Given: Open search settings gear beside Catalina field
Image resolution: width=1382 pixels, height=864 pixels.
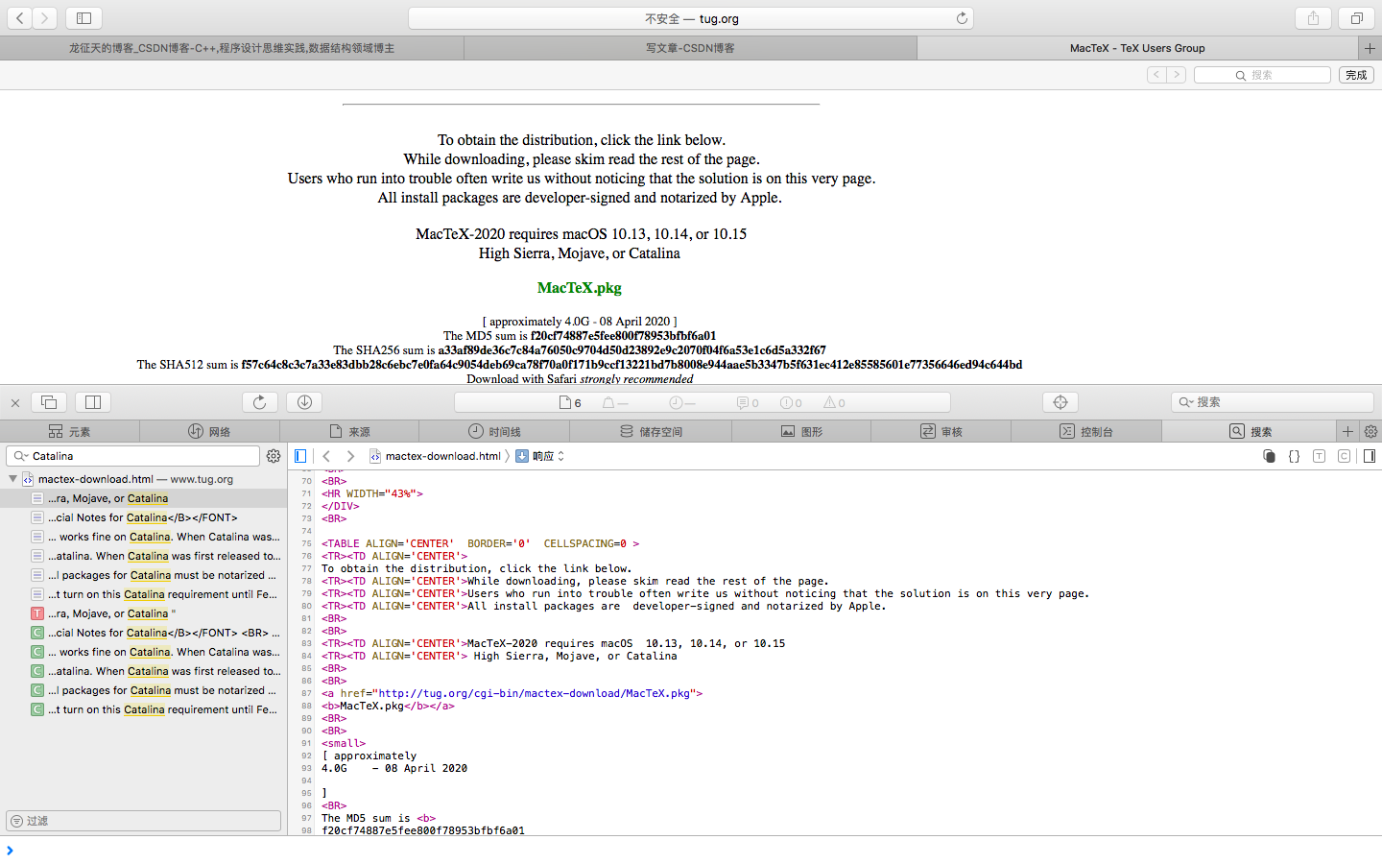Looking at the screenshot, I should tap(274, 456).
